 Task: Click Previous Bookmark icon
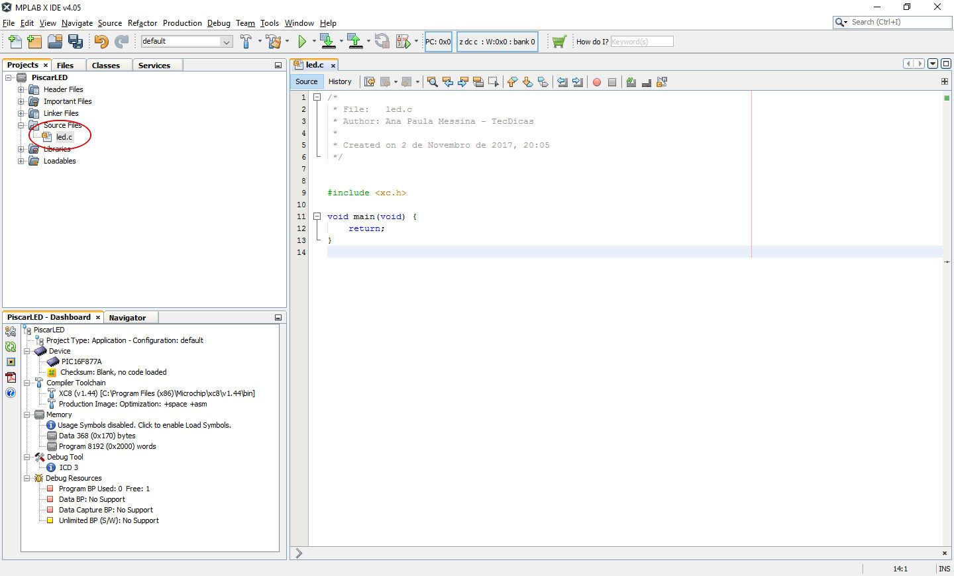click(x=512, y=82)
